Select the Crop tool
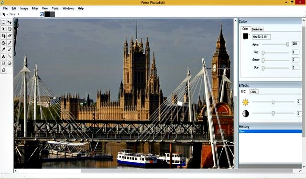Viewport: 306px width, 179px height. tap(3, 36)
